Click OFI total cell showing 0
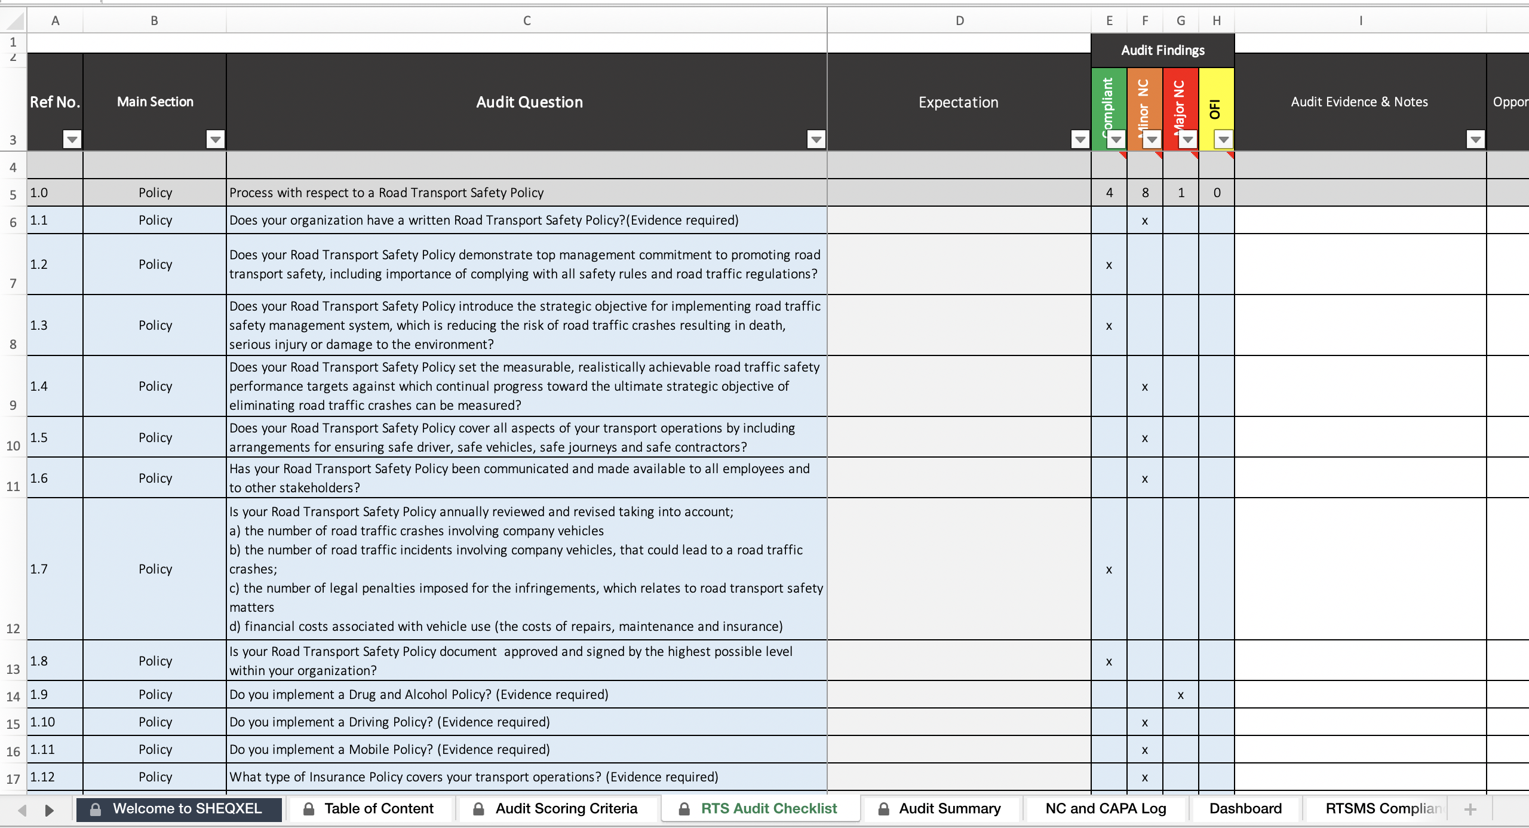 click(1217, 192)
